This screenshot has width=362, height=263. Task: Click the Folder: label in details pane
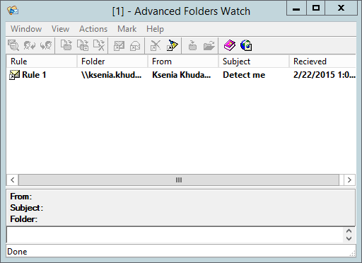(23, 219)
